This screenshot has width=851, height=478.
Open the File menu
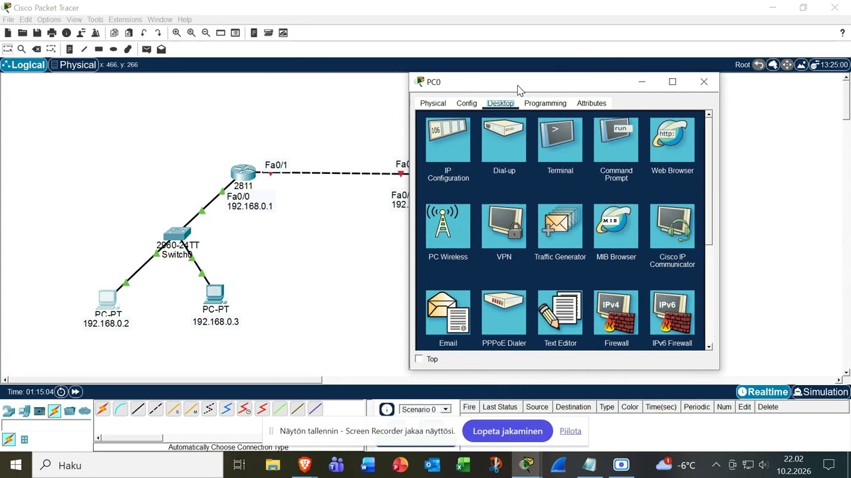[8, 19]
